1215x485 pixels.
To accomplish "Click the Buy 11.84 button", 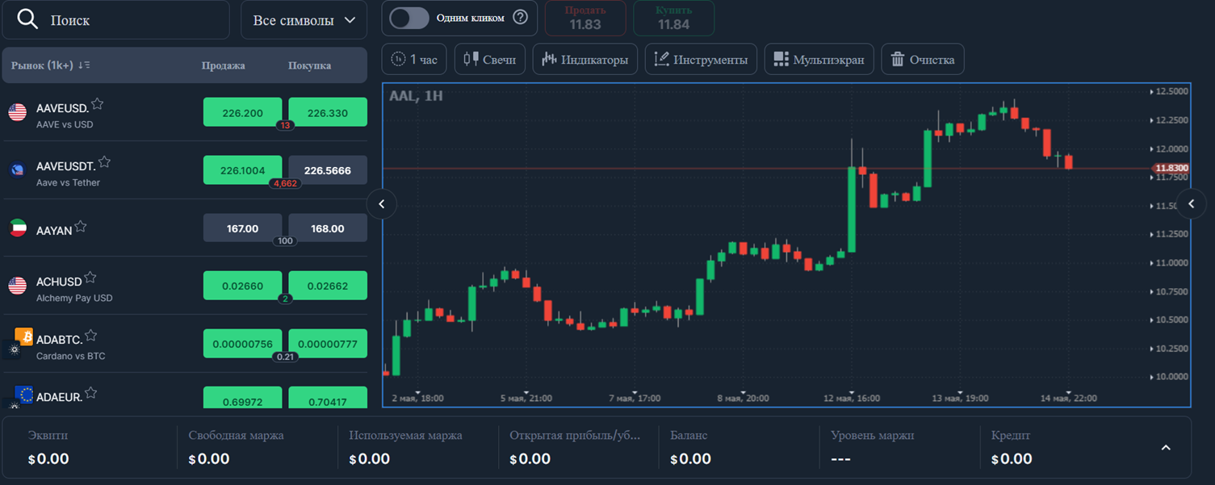I will 673,18.
